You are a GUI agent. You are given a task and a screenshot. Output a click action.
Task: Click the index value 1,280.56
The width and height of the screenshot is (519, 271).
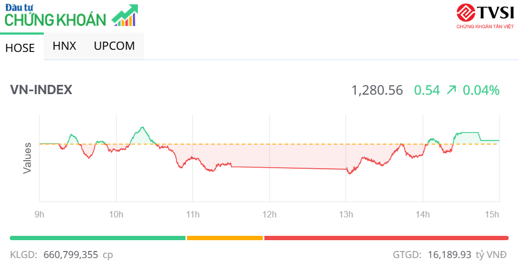pyautogui.click(x=377, y=90)
